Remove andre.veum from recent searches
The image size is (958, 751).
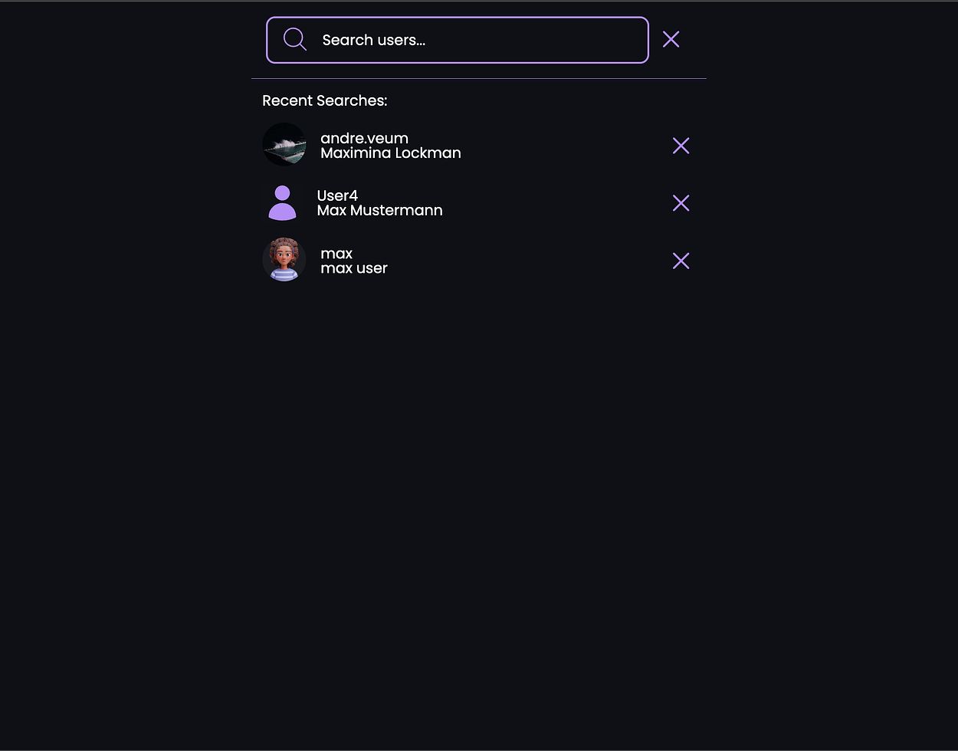tap(681, 146)
